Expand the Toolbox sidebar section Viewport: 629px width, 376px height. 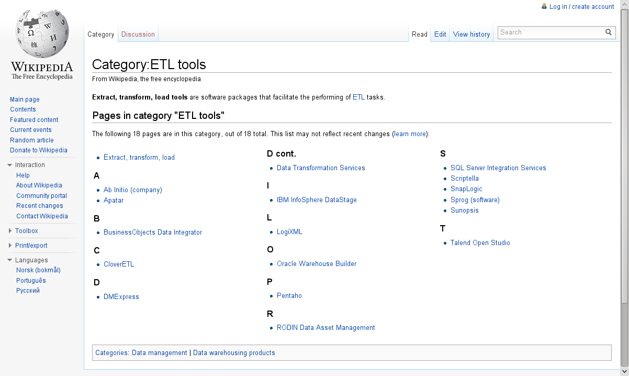click(10, 231)
